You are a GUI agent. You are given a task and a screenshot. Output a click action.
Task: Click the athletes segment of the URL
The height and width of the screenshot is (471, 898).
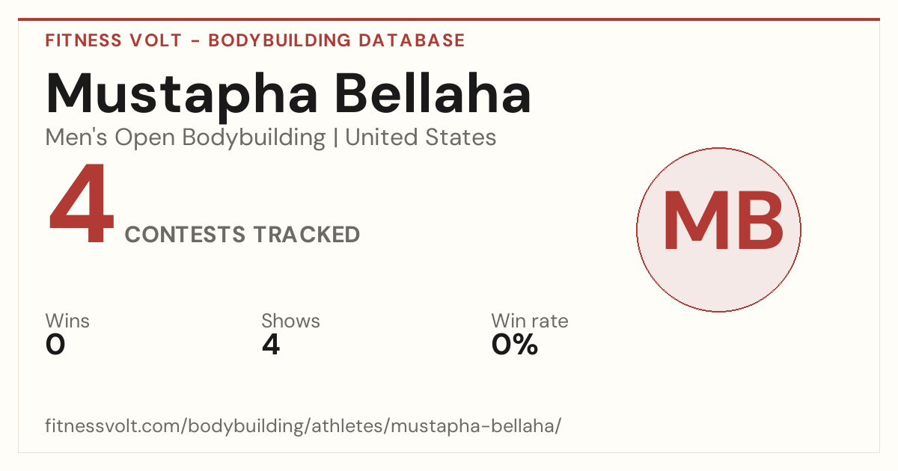pyautogui.click(x=345, y=426)
